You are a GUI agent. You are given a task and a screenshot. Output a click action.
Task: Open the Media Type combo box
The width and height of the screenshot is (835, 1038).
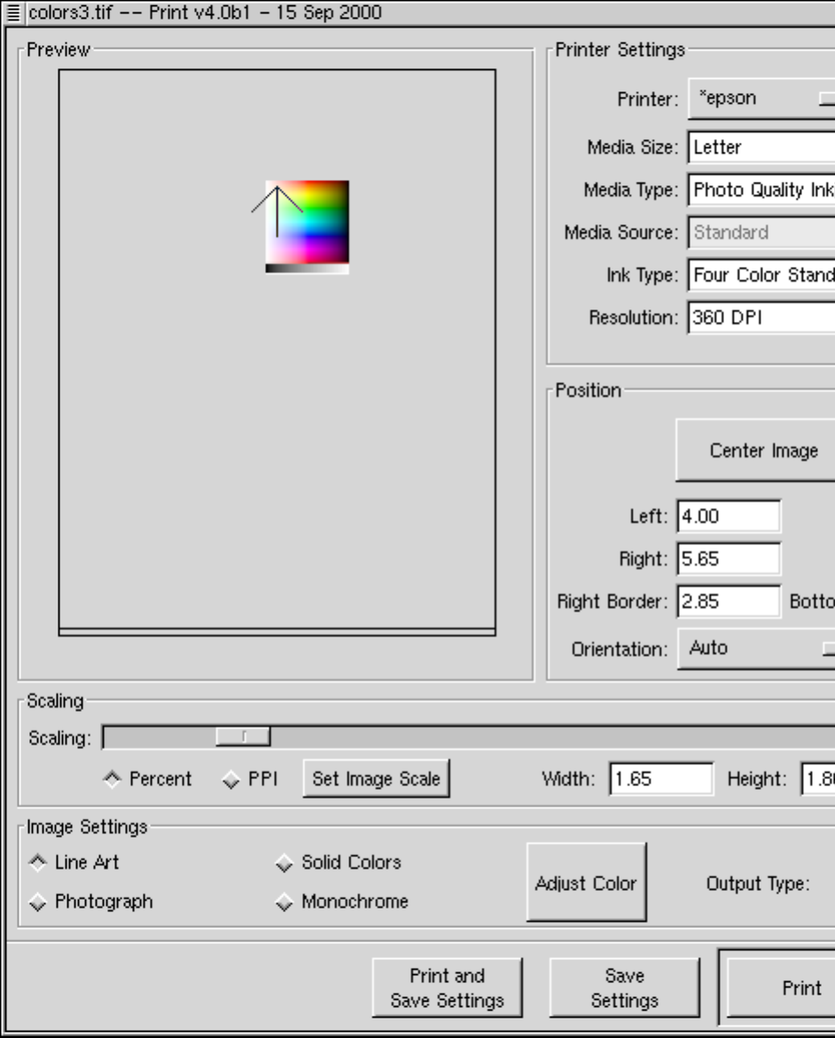pos(761,190)
